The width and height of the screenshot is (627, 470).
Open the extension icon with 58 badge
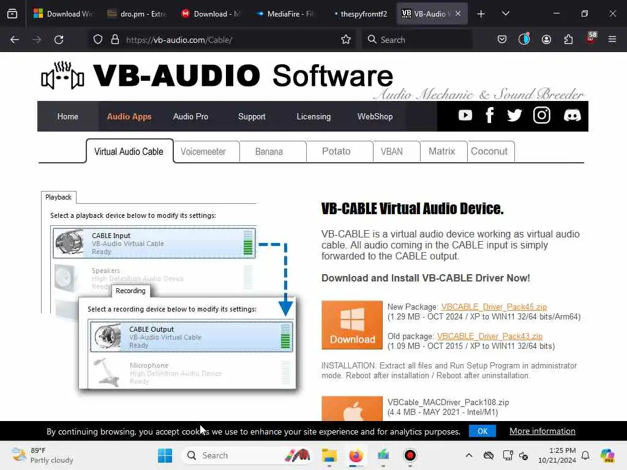(591, 39)
